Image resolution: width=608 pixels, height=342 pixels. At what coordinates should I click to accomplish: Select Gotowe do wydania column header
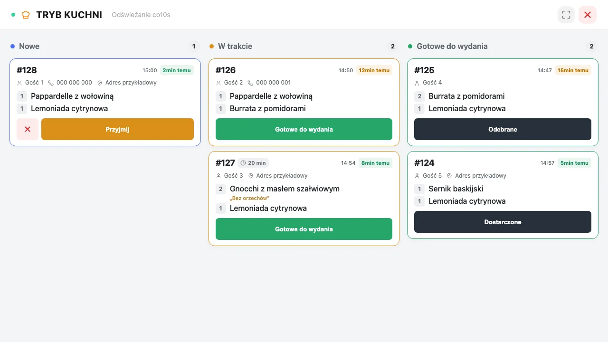click(x=452, y=46)
